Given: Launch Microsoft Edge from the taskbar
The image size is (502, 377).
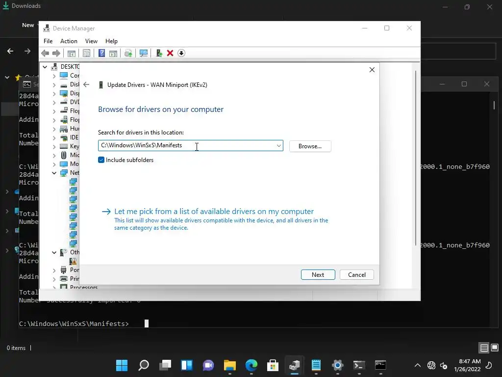Looking at the screenshot, I should [251, 365].
